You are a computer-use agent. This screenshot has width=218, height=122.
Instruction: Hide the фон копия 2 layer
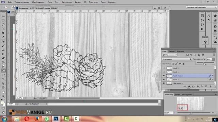tap(164, 83)
